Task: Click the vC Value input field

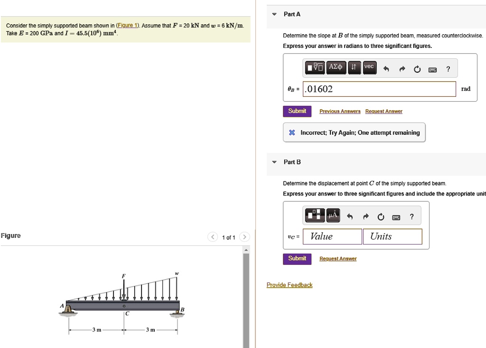Action: (x=332, y=236)
